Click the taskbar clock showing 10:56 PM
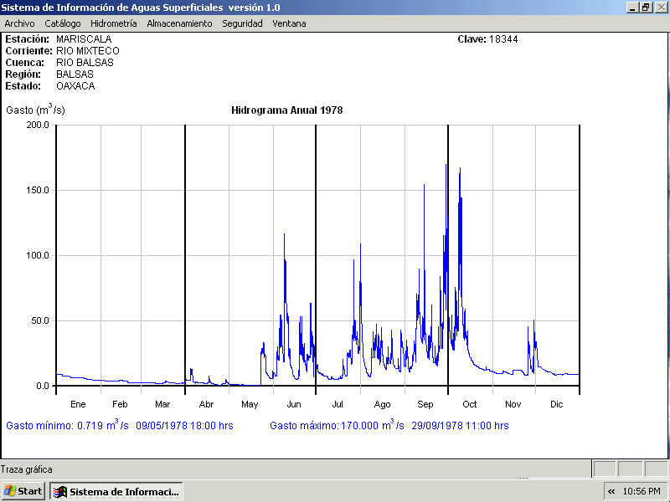Image resolution: width=670 pixels, height=502 pixels. tap(642, 491)
